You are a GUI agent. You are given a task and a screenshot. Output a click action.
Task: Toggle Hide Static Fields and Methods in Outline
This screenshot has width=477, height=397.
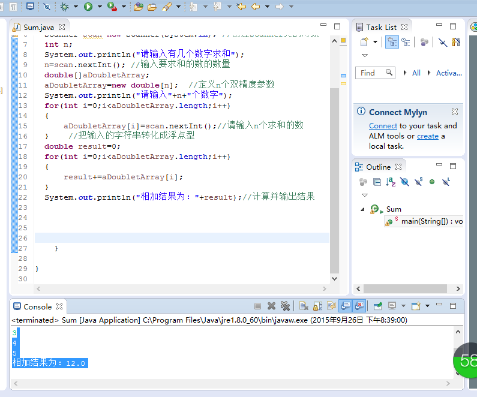(419, 182)
